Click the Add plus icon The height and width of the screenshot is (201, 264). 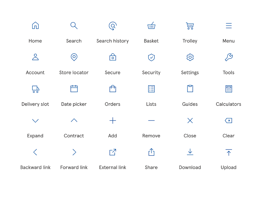[x=113, y=121]
